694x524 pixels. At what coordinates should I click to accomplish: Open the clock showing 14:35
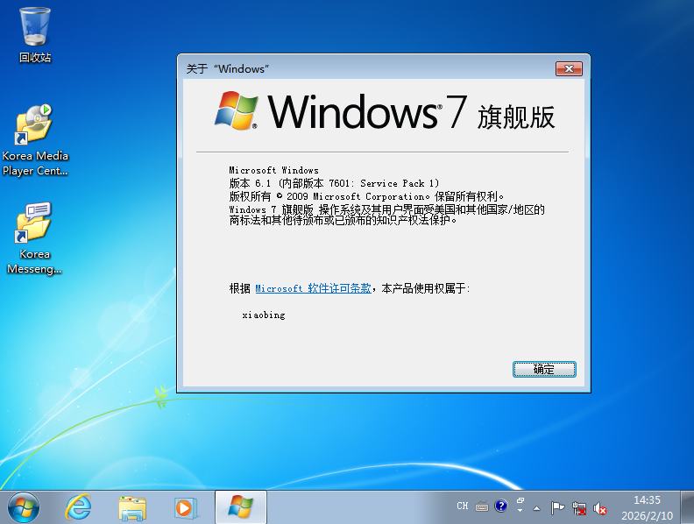[x=647, y=507]
